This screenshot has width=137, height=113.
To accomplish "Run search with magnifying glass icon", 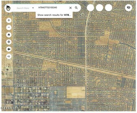I will tap(76, 8).
